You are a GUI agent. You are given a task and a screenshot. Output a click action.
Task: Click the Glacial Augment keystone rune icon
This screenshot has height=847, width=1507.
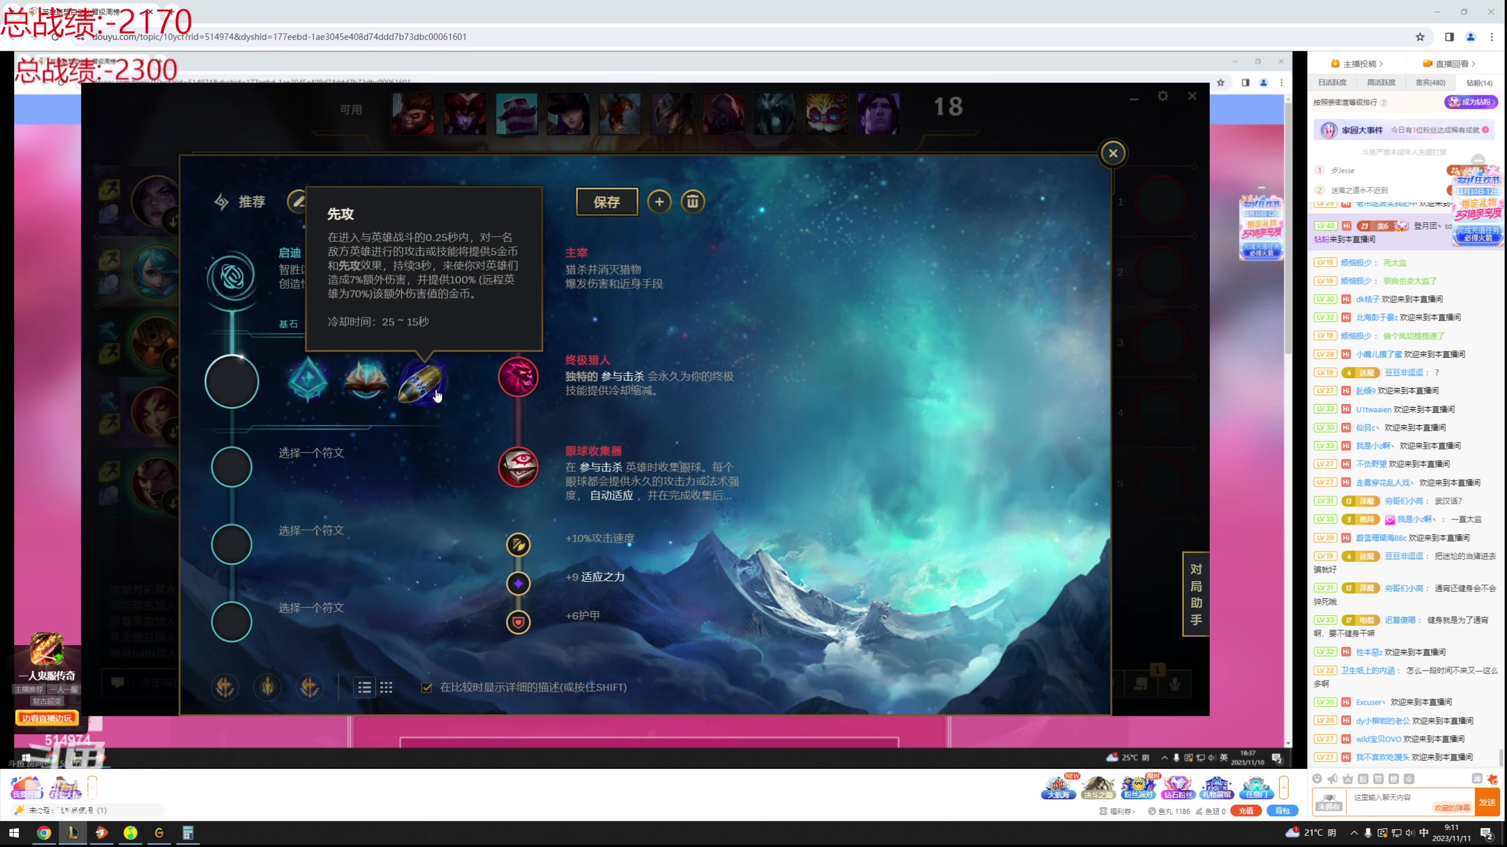click(x=308, y=380)
